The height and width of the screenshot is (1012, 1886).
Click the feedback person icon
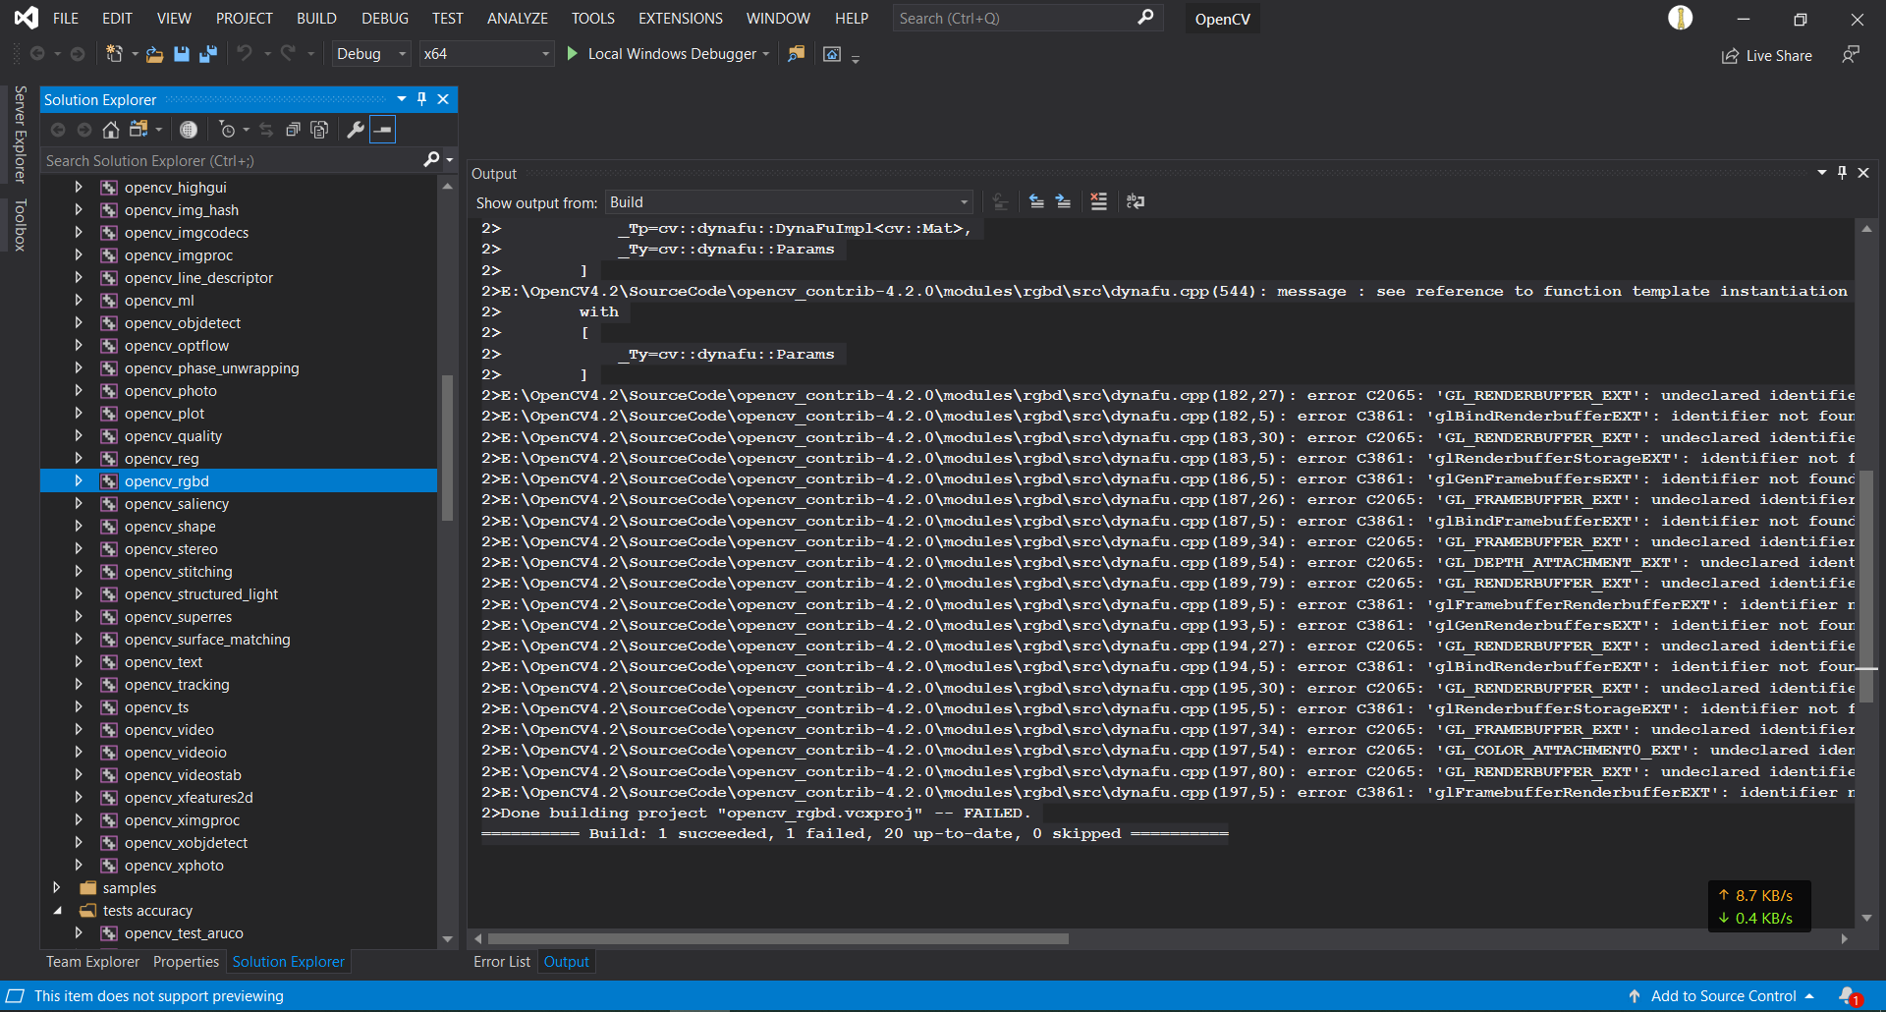1851,55
